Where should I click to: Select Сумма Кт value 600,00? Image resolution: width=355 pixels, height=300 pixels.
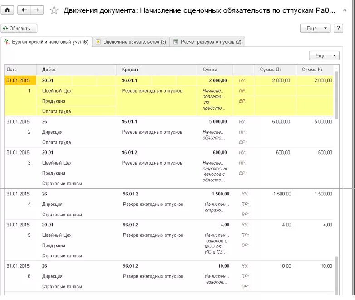325,152
